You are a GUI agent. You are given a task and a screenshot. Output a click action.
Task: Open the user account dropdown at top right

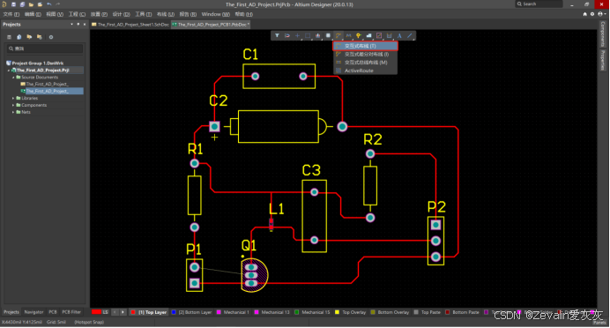(601, 14)
